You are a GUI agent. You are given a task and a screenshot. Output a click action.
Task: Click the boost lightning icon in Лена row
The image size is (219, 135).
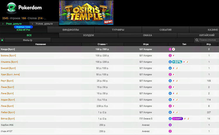[x=173, y=106]
